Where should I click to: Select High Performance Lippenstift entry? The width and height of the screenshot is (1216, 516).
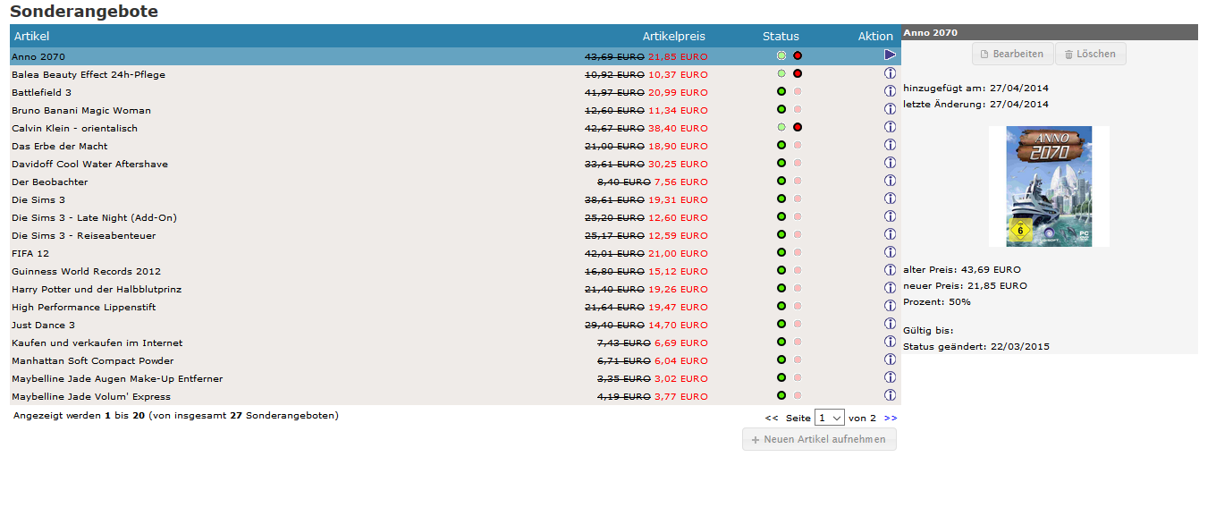(83, 307)
